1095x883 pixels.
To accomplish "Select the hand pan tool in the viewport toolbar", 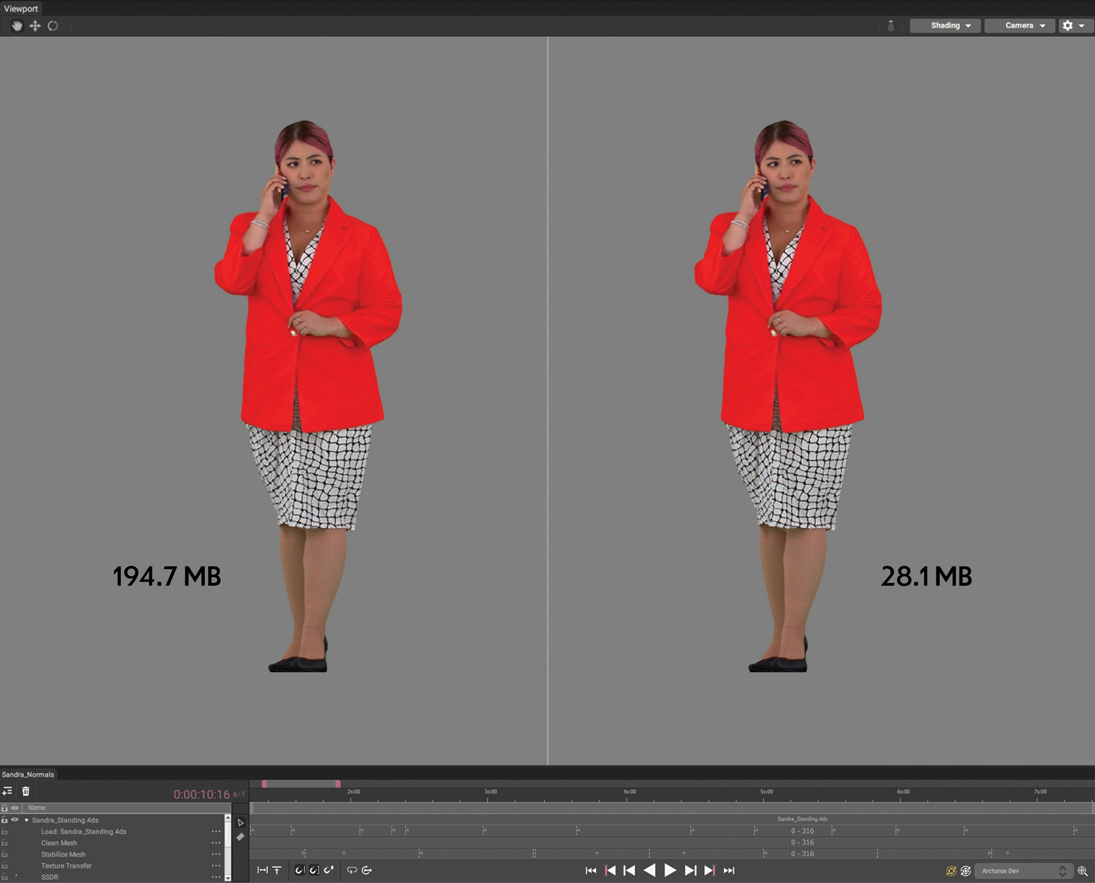I will pos(17,26).
